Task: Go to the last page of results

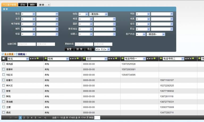Action: click(45, 117)
